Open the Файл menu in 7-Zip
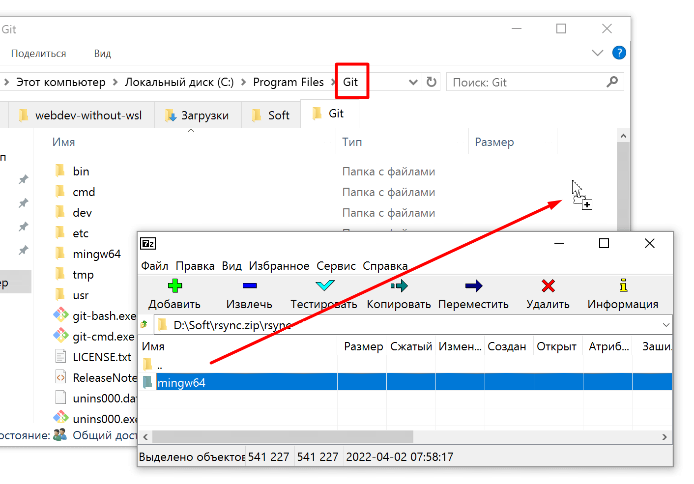 coord(154,266)
